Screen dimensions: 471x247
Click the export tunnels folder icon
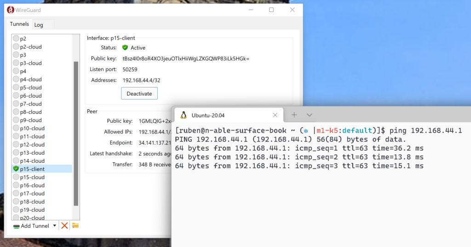click(75, 226)
